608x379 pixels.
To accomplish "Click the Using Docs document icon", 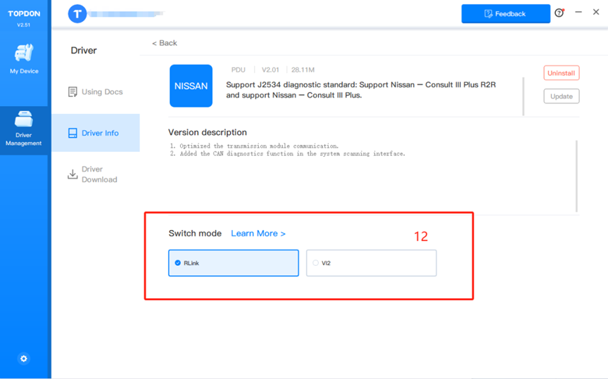I will click(x=72, y=92).
